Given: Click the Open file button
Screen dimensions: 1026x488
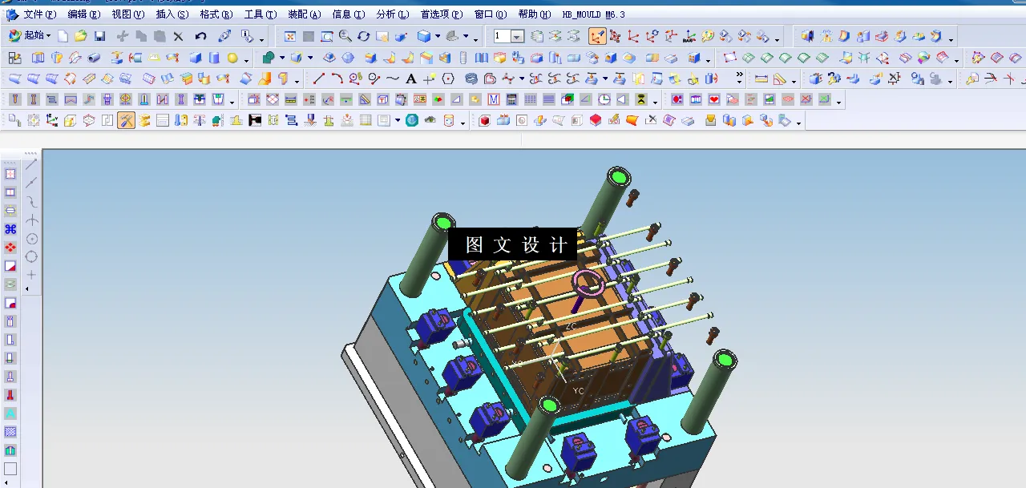Looking at the screenshot, I should click(x=81, y=36).
